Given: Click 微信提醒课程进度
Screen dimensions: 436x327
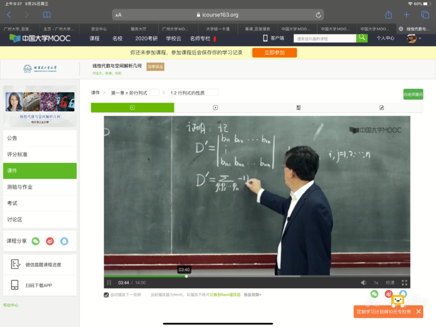Looking at the screenshot, I should [x=40, y=265].
